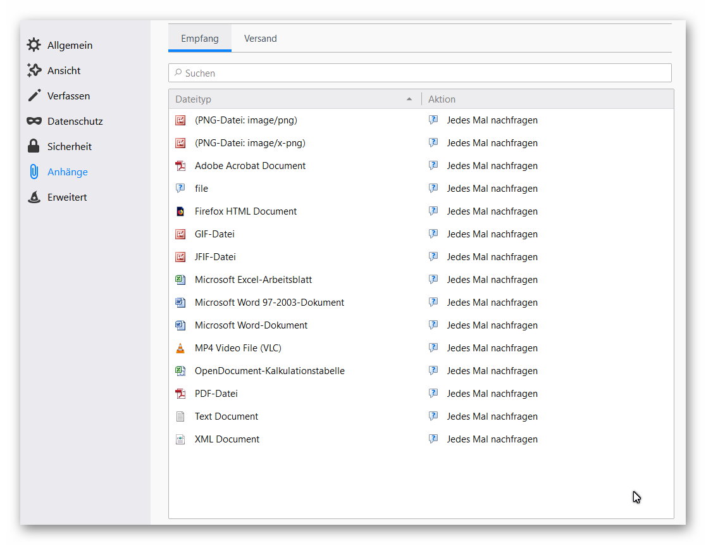Change the action for PDF-Datei
Viewport: 706px width, 545px height.
(492, 394)
